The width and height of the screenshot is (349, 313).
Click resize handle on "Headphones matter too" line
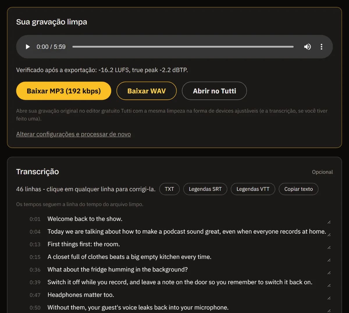pyautogui.click(x=329, y=298)
